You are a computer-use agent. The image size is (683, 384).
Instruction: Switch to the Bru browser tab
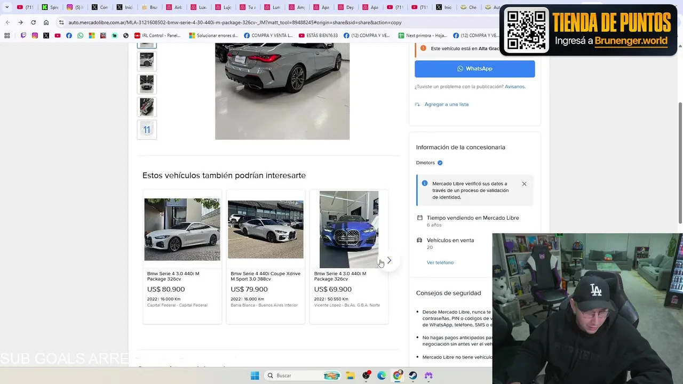pyautogui.click(x=149, y=7)
